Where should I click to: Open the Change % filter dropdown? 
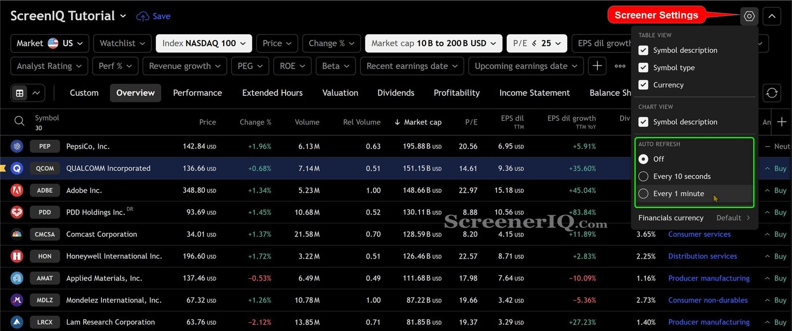tap(331, 43)
